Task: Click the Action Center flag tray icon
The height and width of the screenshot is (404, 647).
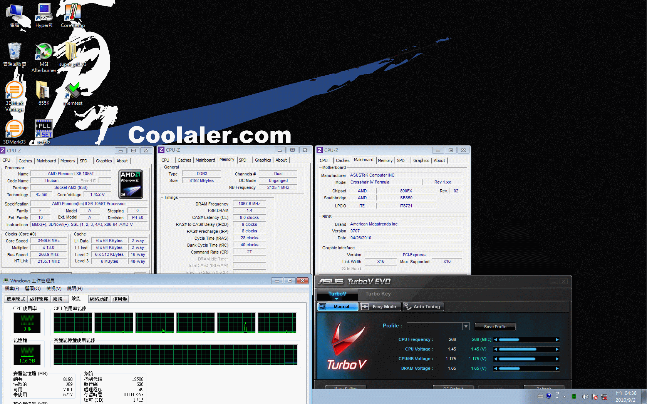Action: point(595,396)
